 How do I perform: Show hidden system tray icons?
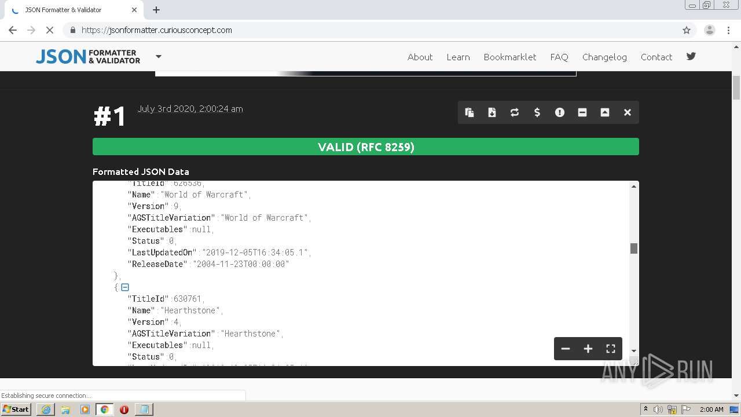point(645,409)
